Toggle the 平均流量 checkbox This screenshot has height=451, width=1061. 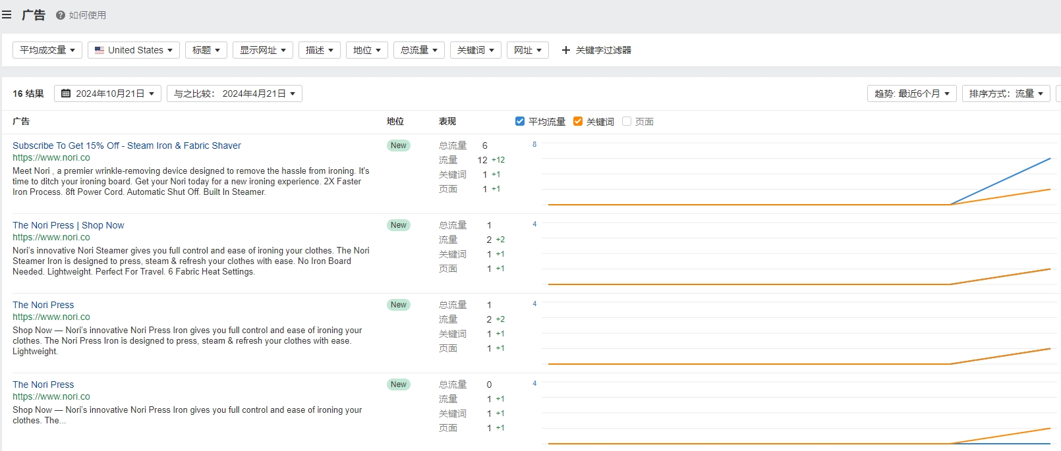coord(520,121)
